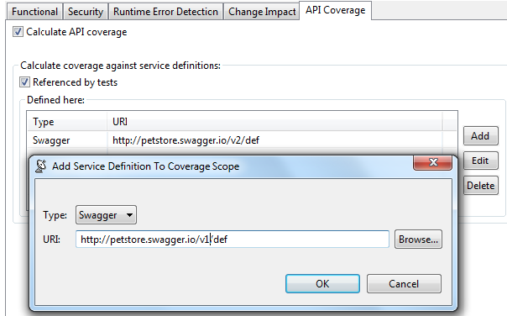Viewport: 507px width, 316px height.
Task: Uncheck Calculate API coverage checkbox
Action: coord(18,32)
